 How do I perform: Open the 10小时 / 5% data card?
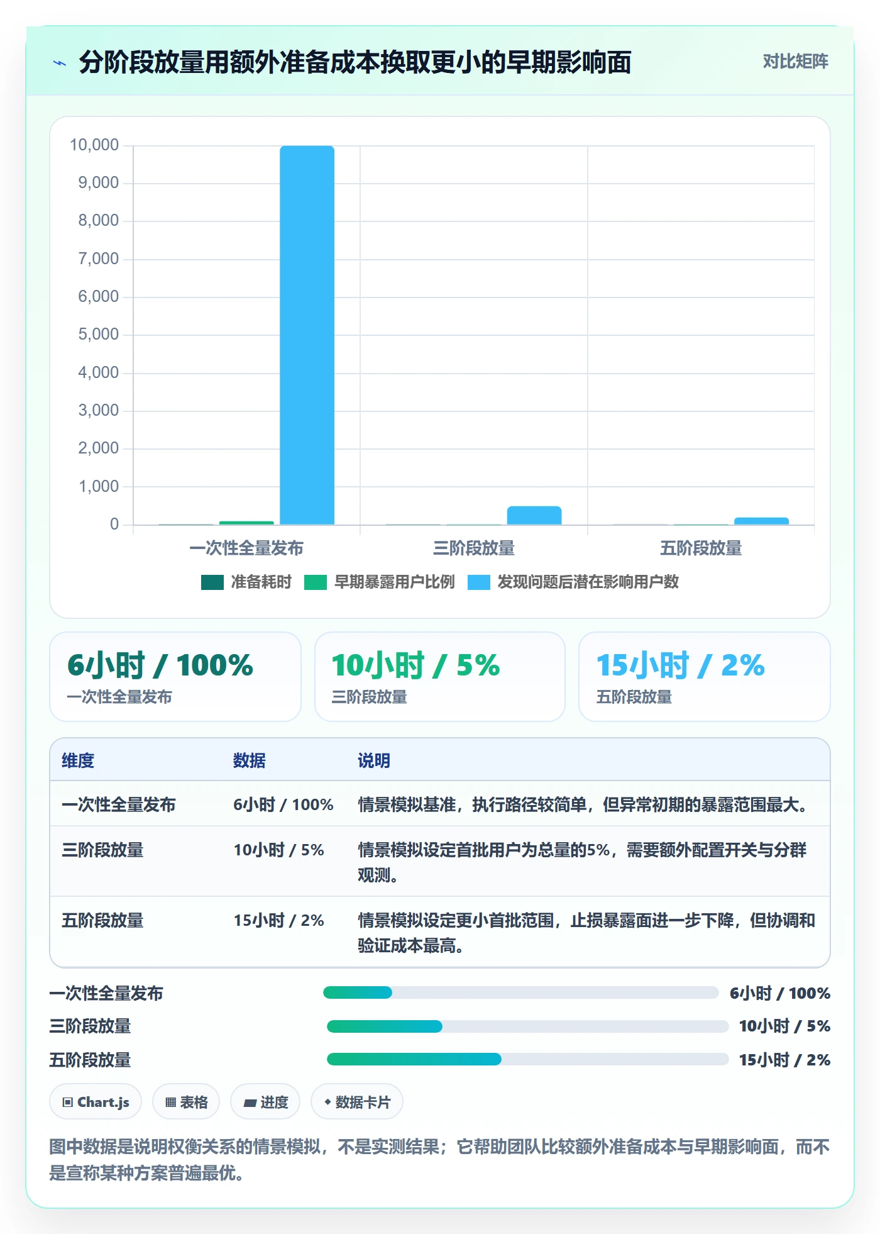click(440, 677)
